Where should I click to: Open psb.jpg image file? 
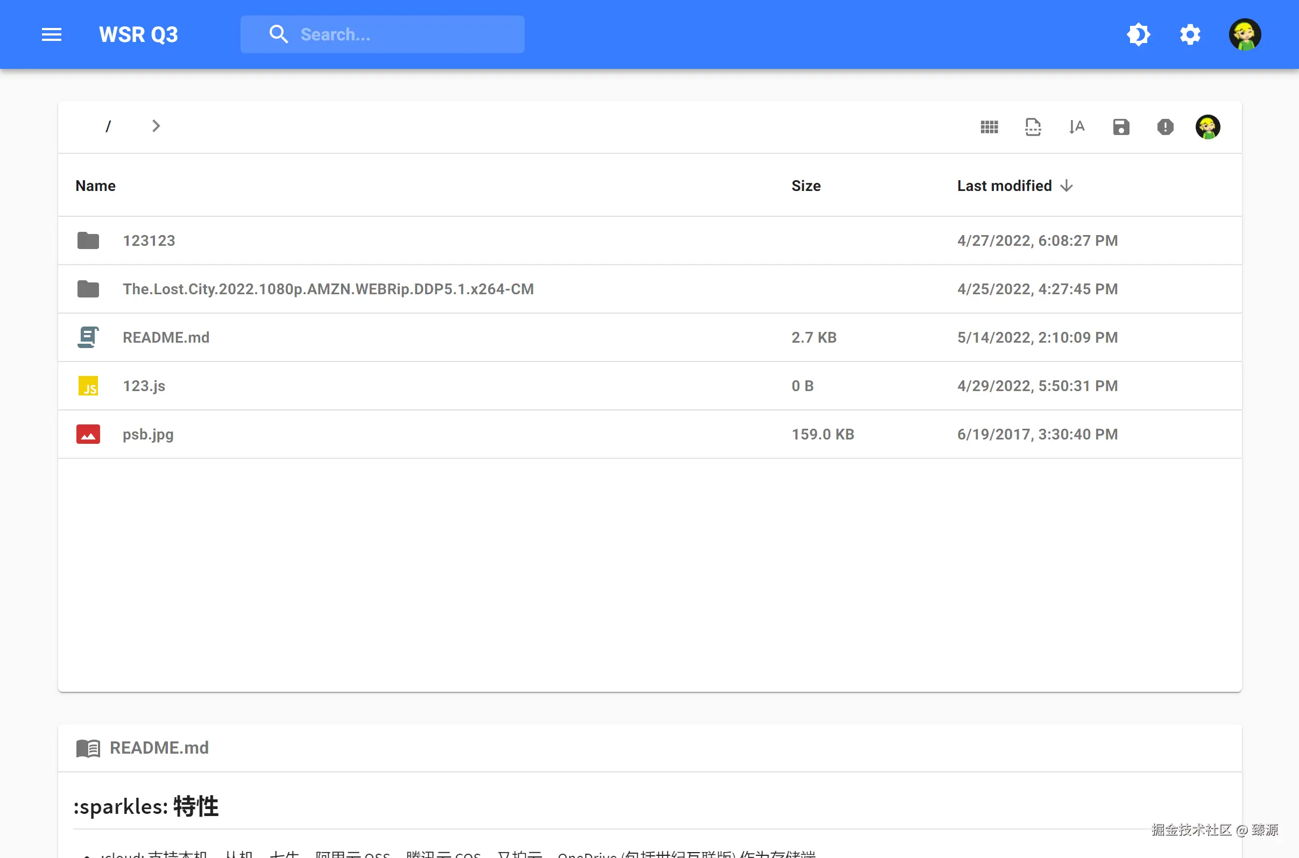148,435
